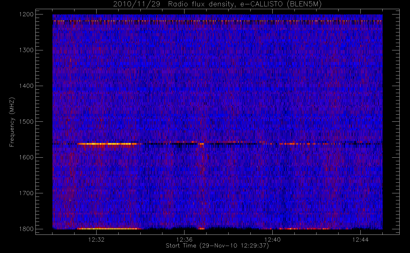
Task: Click the 1700 frequency tick label
Action: (x=26, y=193)
